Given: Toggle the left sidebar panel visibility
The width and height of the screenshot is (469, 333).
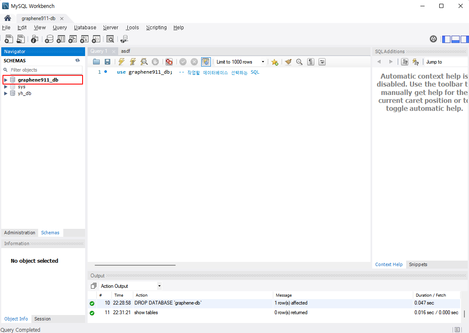Looking at the screenshot, I should (446, 39).
